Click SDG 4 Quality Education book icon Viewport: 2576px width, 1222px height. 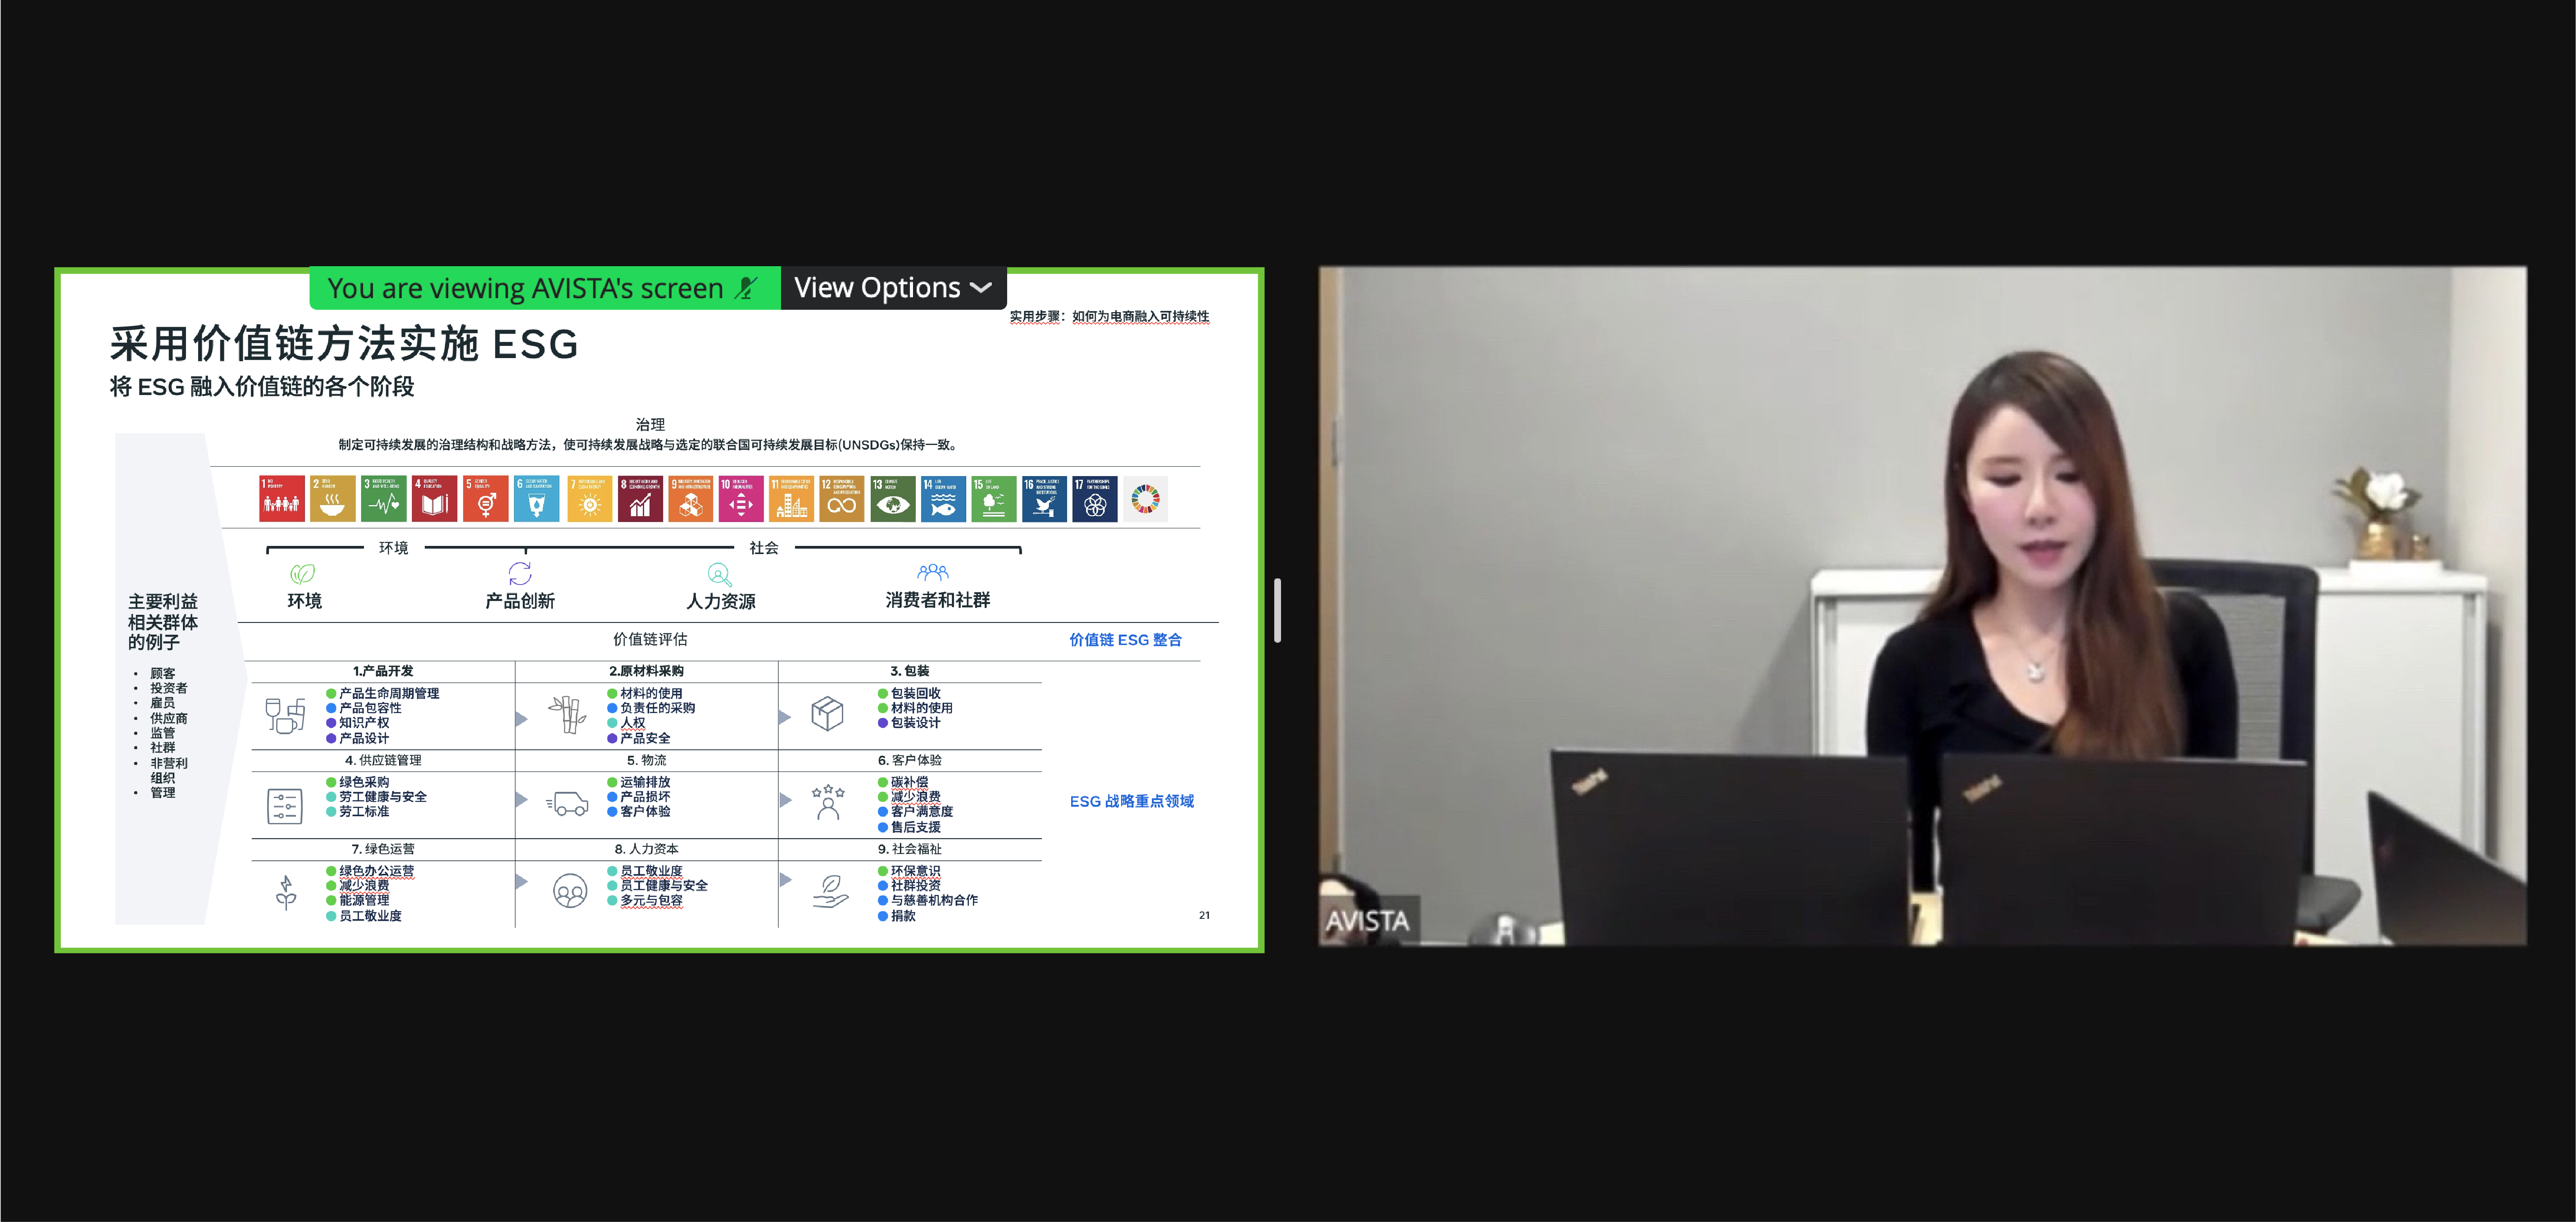point(434,498)
